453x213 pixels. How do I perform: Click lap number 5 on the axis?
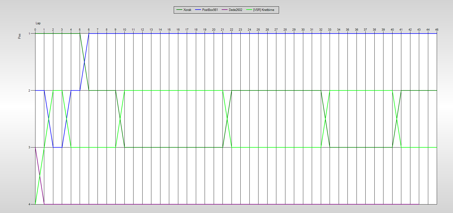click(80, 30)
